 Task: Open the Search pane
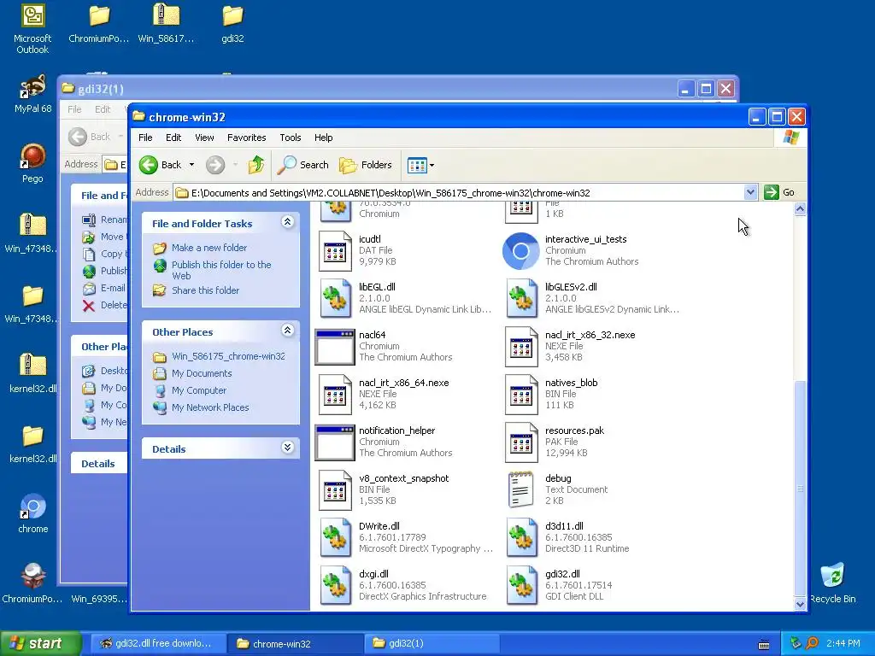point(303,165)
